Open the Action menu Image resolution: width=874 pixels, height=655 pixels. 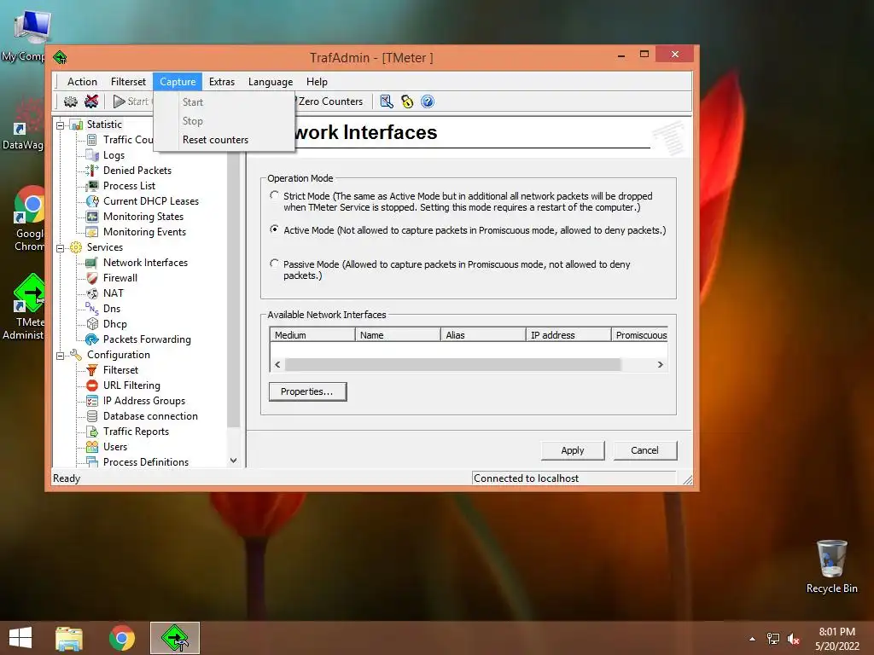pos(82,82)
